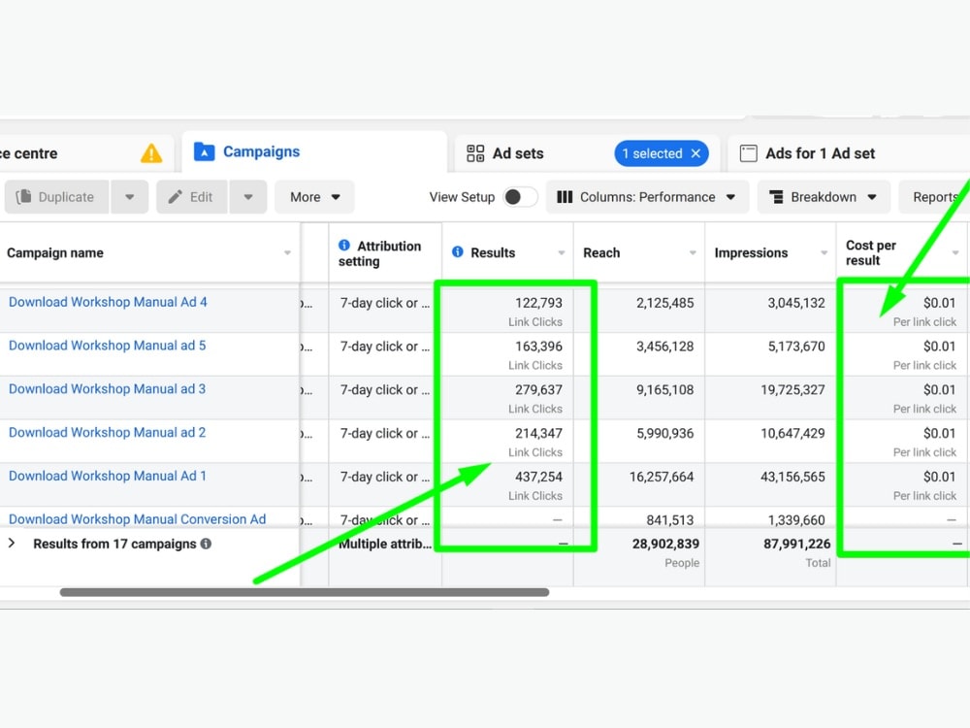The height and width of the screenshot is (728, 970).
Task: Click reach value 5,990,936
Action: click(x=665, y=433)
